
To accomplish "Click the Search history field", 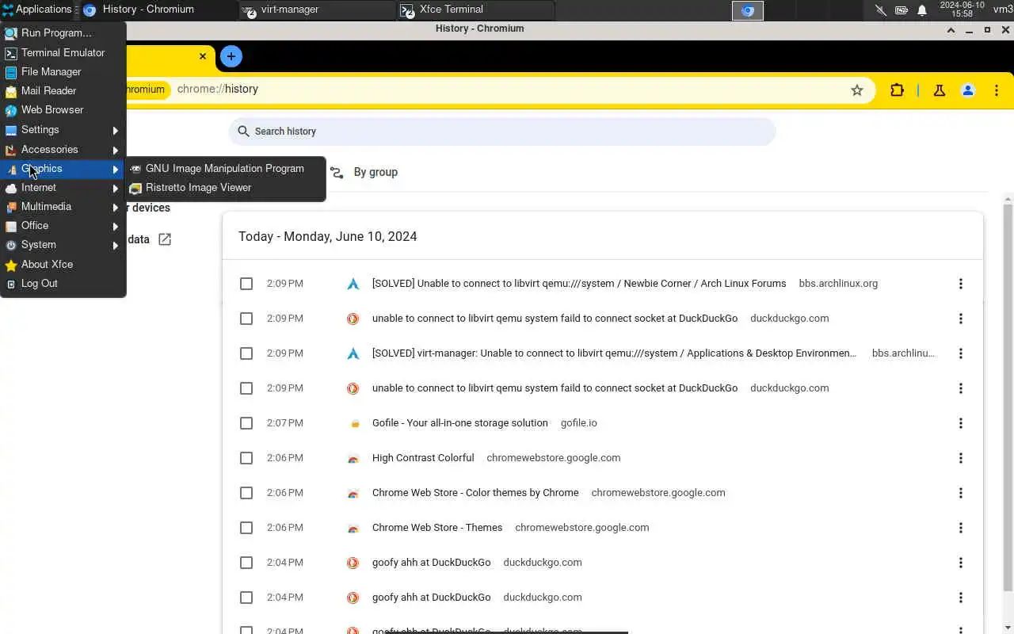I will (502, 132).
